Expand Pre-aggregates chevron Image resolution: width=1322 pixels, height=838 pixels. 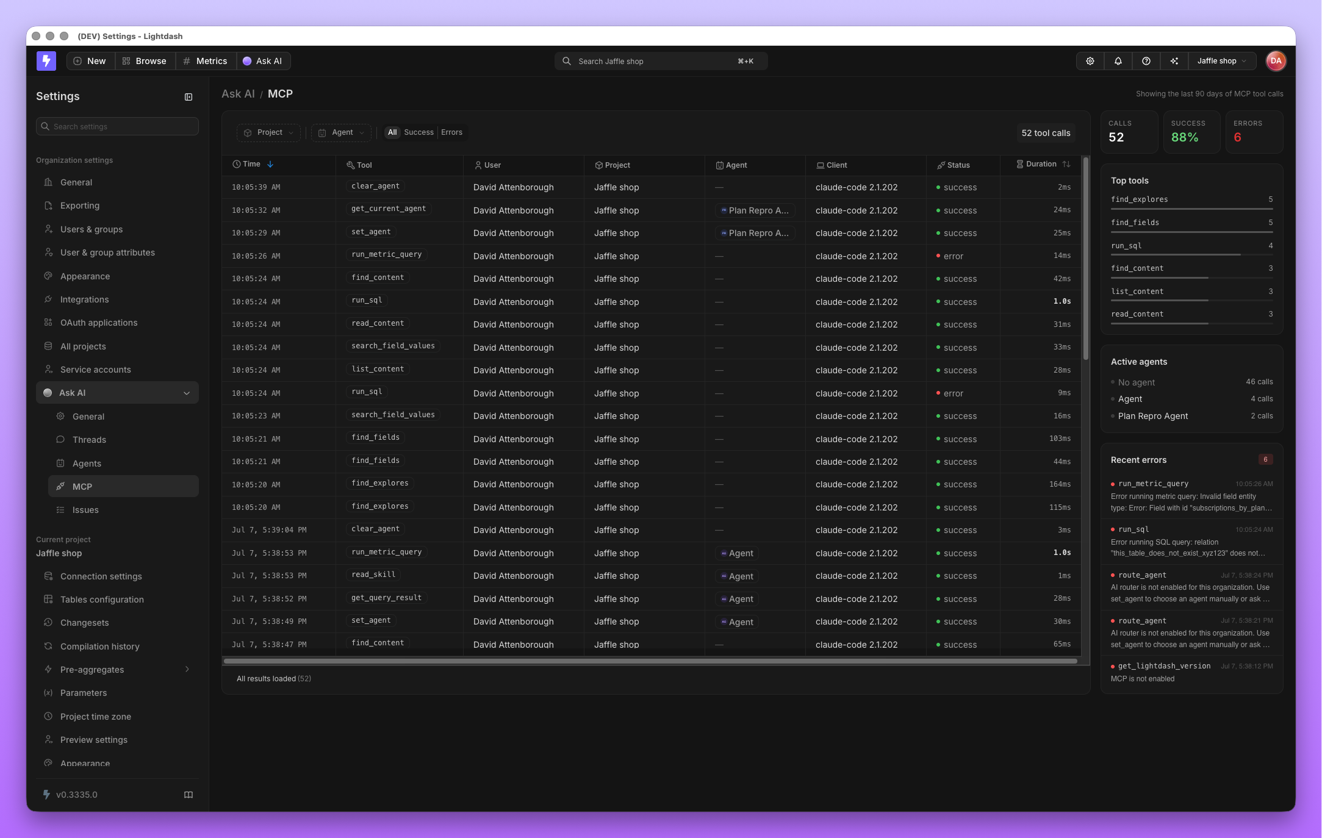(187, 670)
